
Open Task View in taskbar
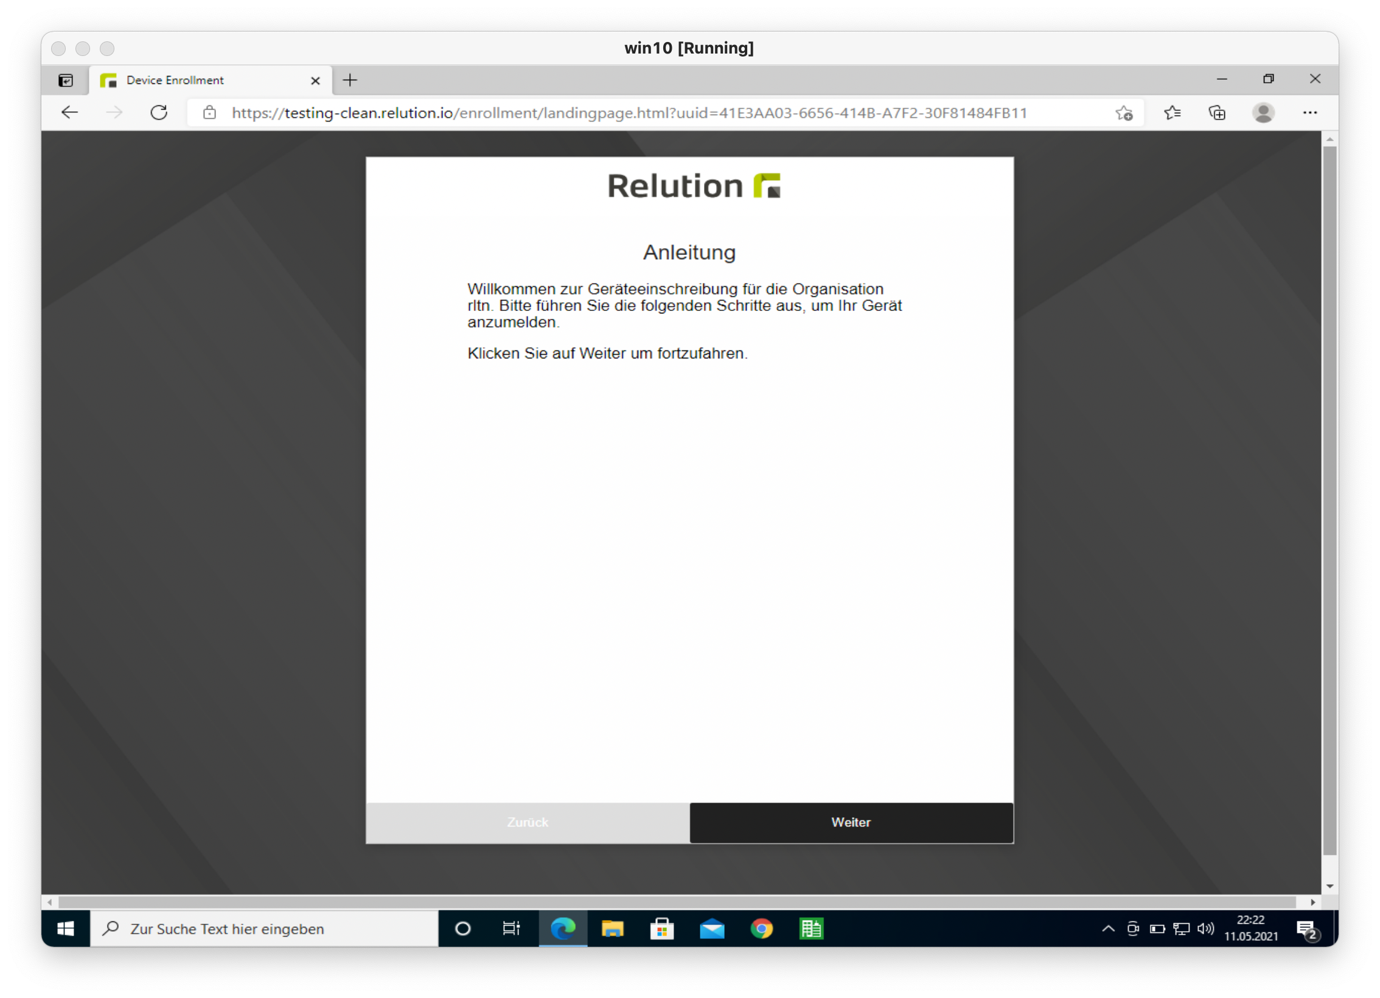click(511, 929)
